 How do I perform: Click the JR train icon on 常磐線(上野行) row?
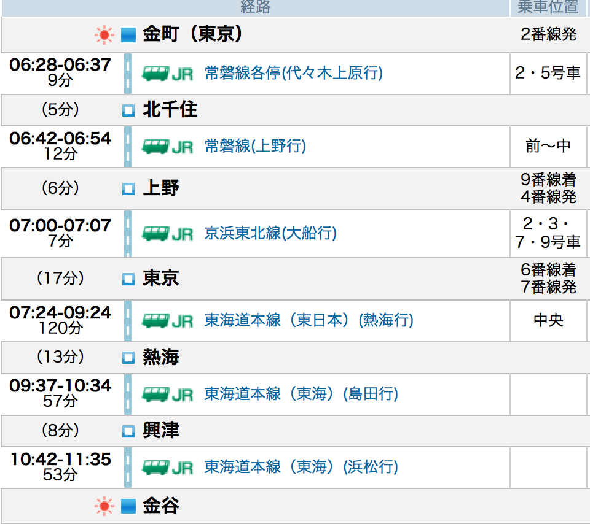pos(167,147)
